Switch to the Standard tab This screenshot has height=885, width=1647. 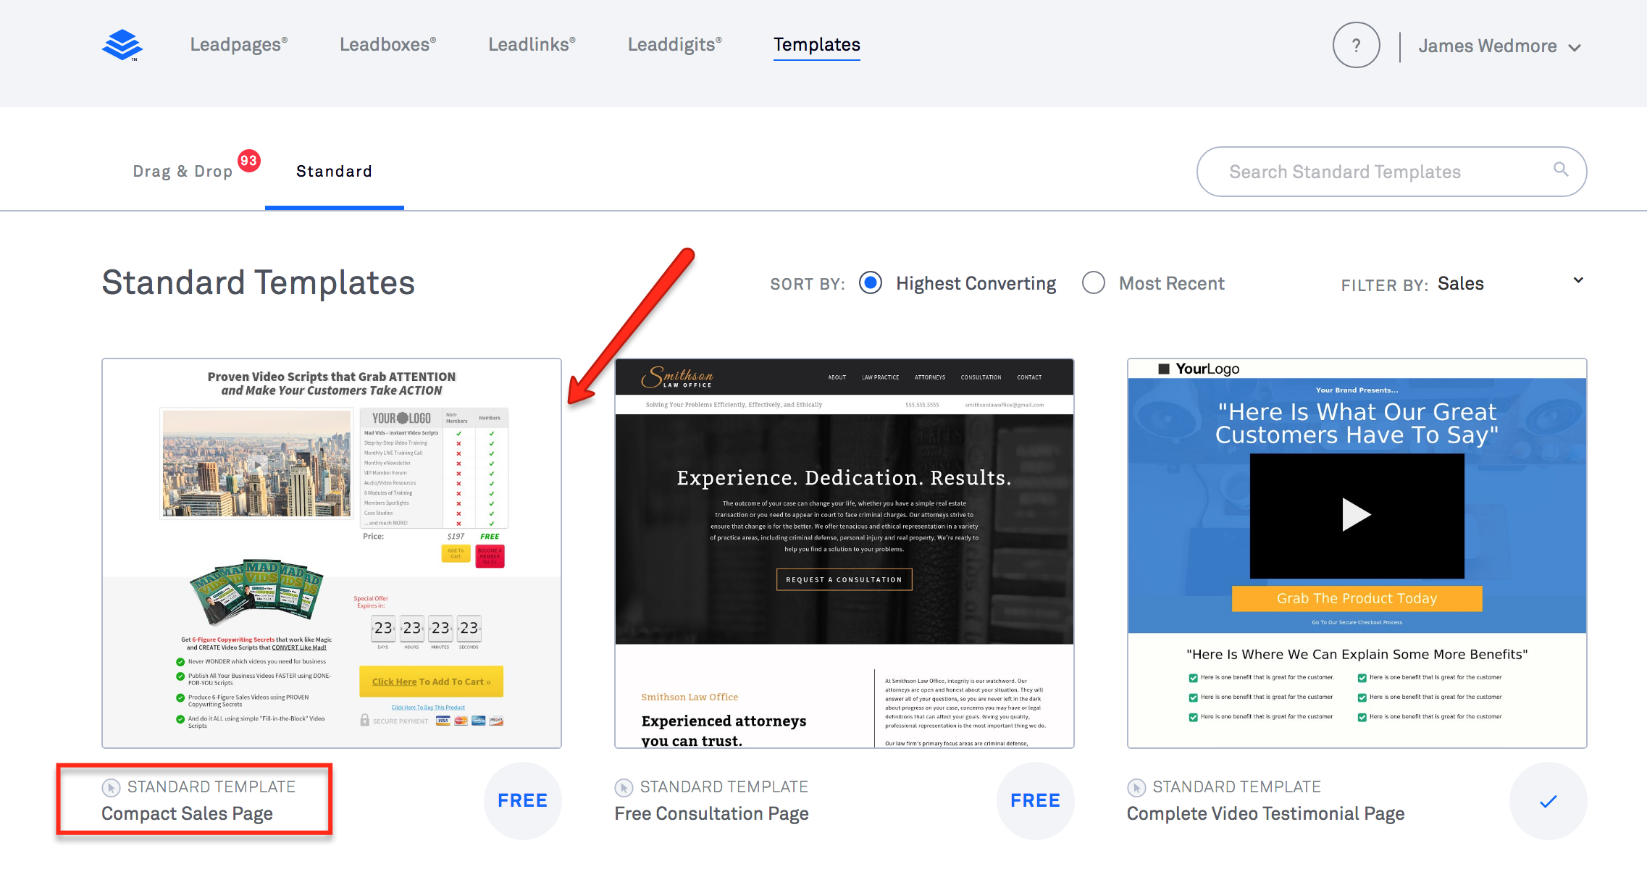[x=334, y=172]
